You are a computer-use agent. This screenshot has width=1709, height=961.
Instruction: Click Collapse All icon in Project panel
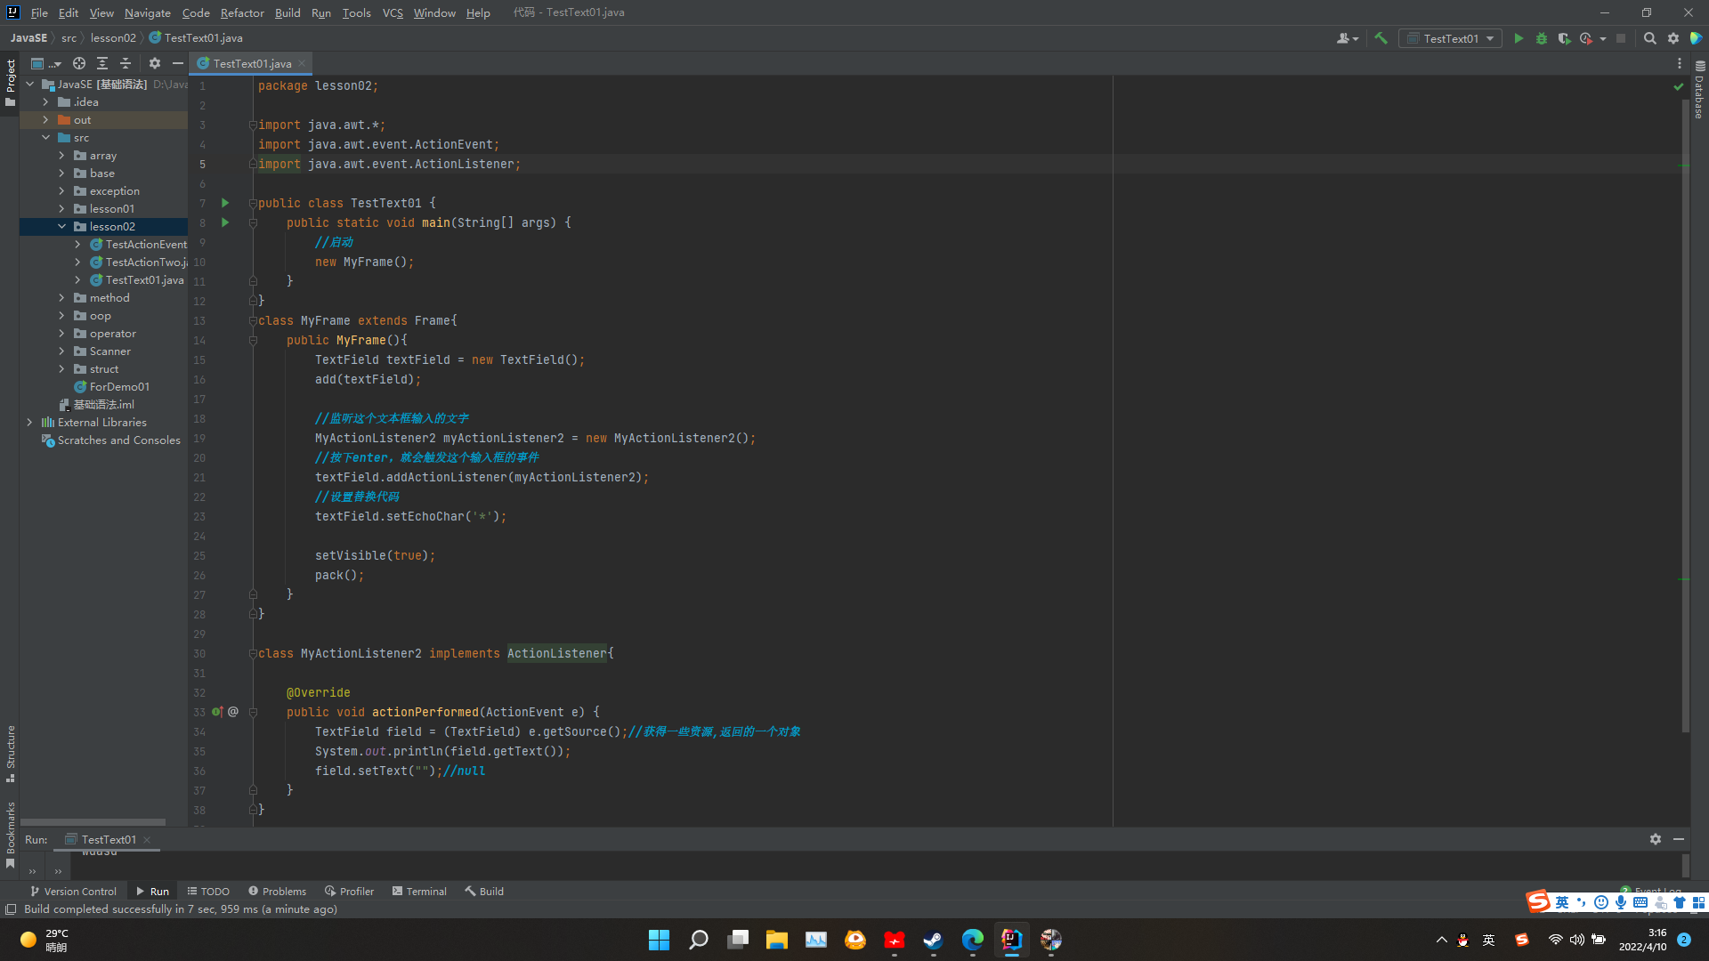coord(126,63)
